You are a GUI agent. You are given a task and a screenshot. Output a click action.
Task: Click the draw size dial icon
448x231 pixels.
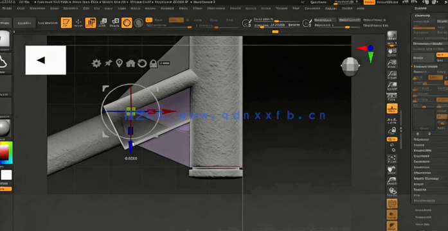point(307,23)
